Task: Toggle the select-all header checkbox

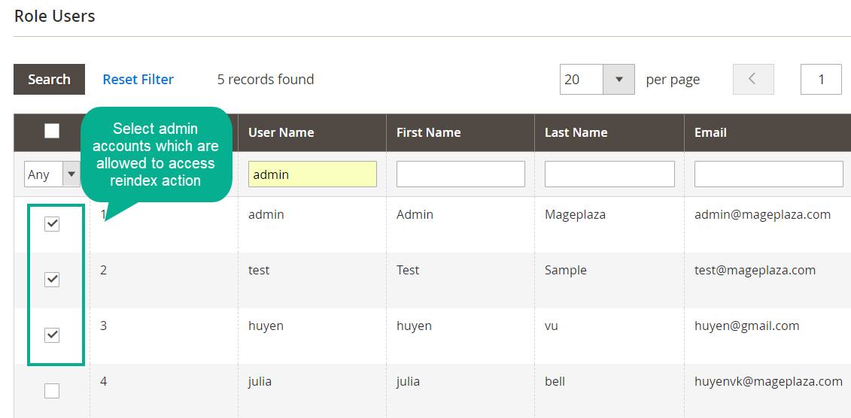Action: click(x=52, y=132)
